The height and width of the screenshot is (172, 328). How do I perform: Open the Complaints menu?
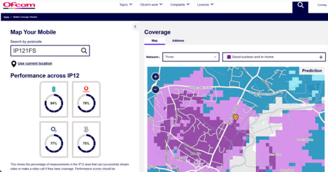pyautogui.click(x=179, y=4)
